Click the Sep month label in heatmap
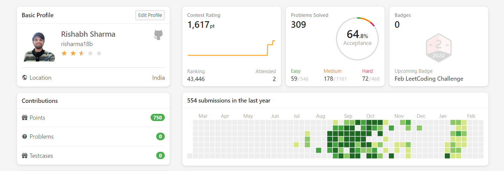This screenshot has width=504, height=171. (348, 116)
